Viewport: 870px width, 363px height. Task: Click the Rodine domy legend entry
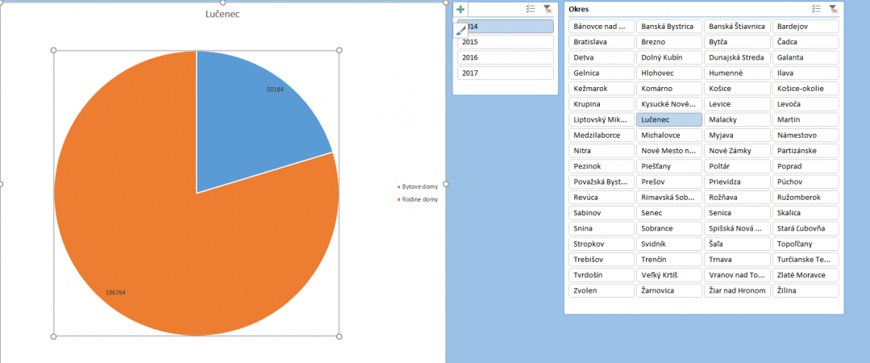click(x=417, y=199)
